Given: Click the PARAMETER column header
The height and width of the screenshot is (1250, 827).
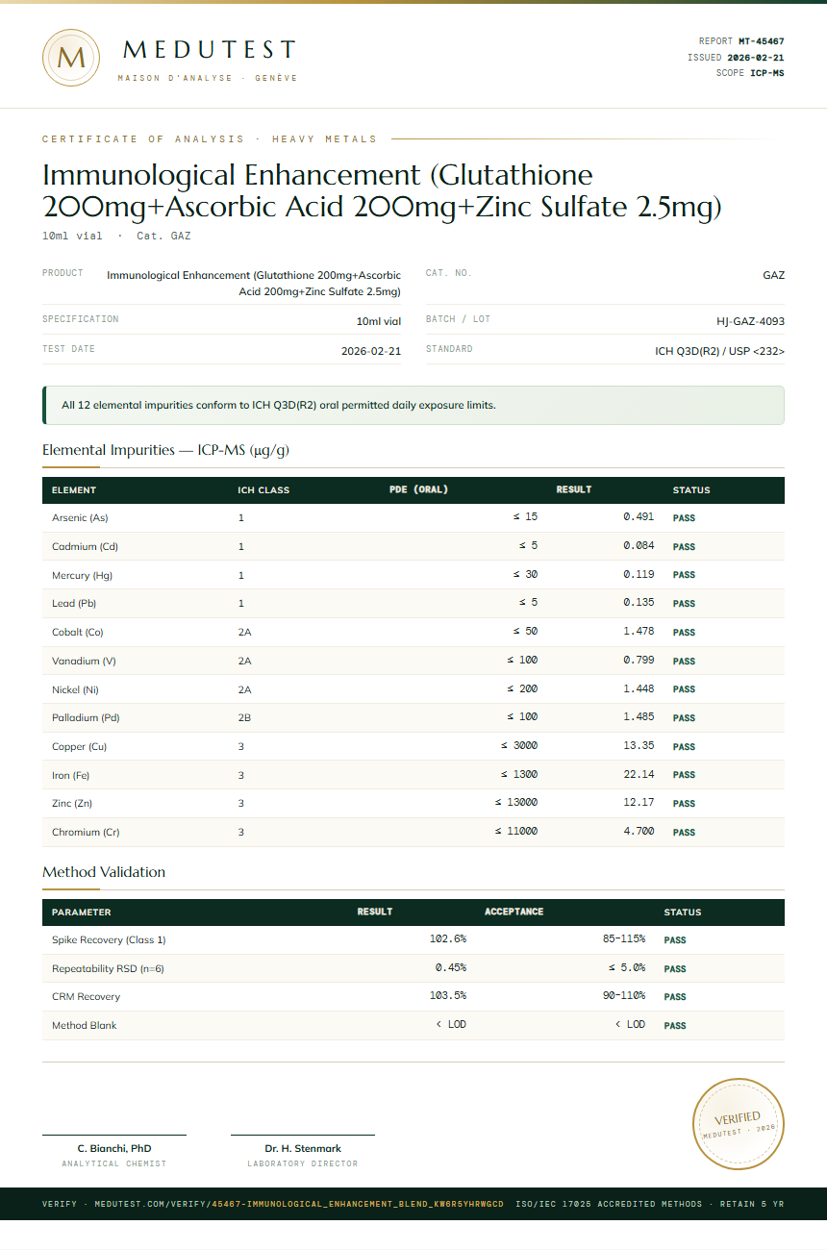Looking at the screenshot, I should click(82, 912).
